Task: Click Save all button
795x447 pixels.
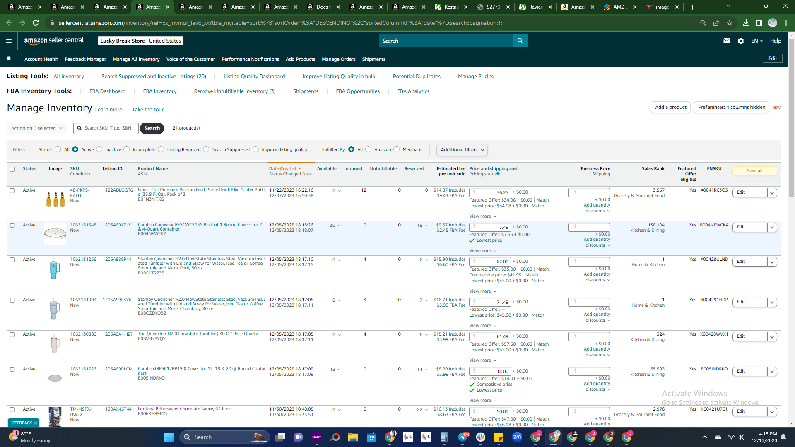Action: (755, 171)
